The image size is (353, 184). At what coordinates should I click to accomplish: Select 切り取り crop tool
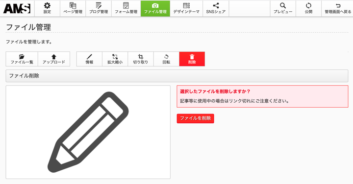[141, 59]
